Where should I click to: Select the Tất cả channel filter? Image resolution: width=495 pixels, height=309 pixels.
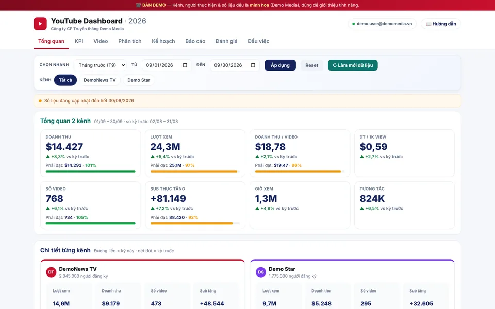(65, 80)
